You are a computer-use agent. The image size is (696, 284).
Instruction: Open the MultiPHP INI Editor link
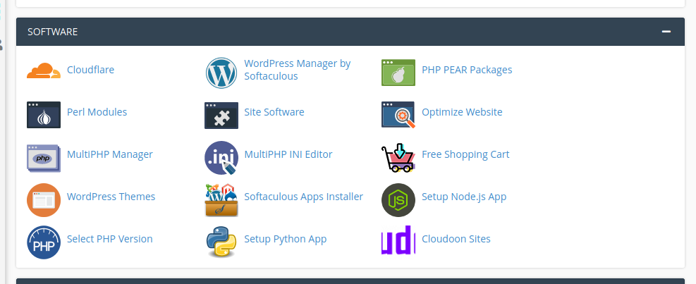288,154
